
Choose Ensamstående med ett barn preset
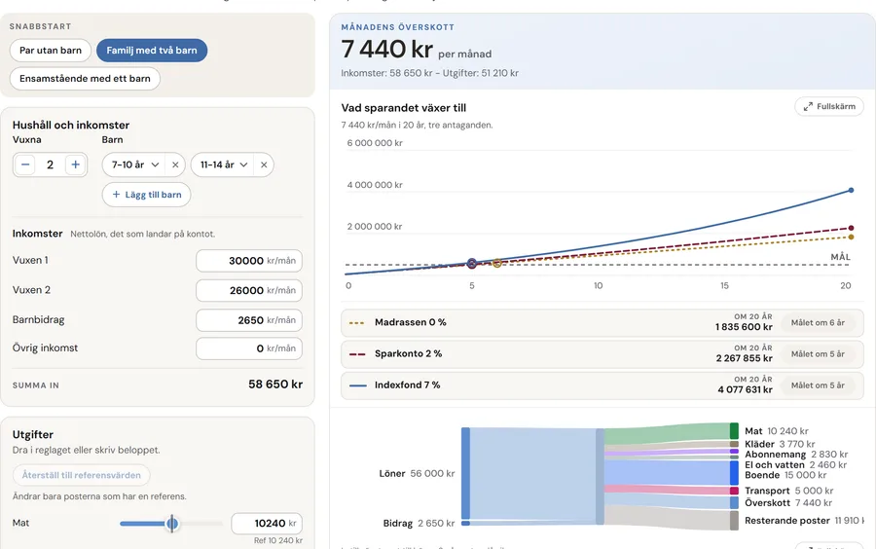click(x=85, y=79)
